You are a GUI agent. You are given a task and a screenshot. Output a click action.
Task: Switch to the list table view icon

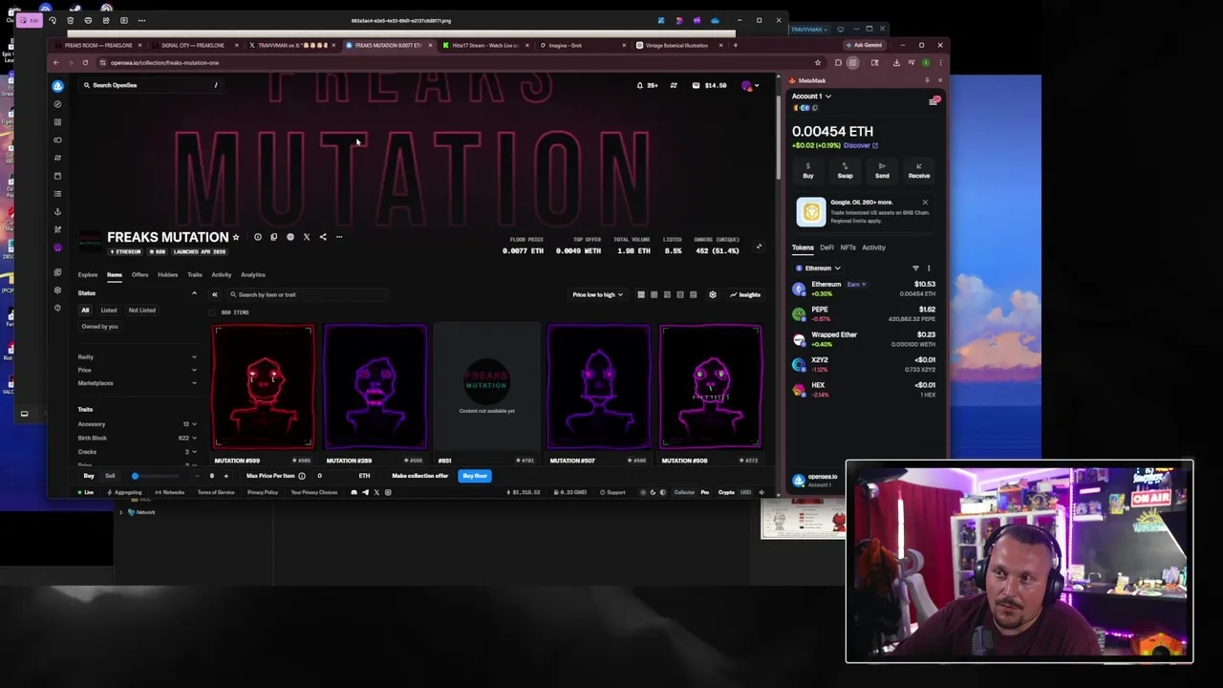click(x=680, y=294)
